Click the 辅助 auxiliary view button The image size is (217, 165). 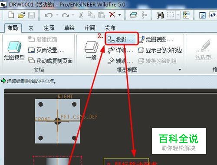point(120,61)
